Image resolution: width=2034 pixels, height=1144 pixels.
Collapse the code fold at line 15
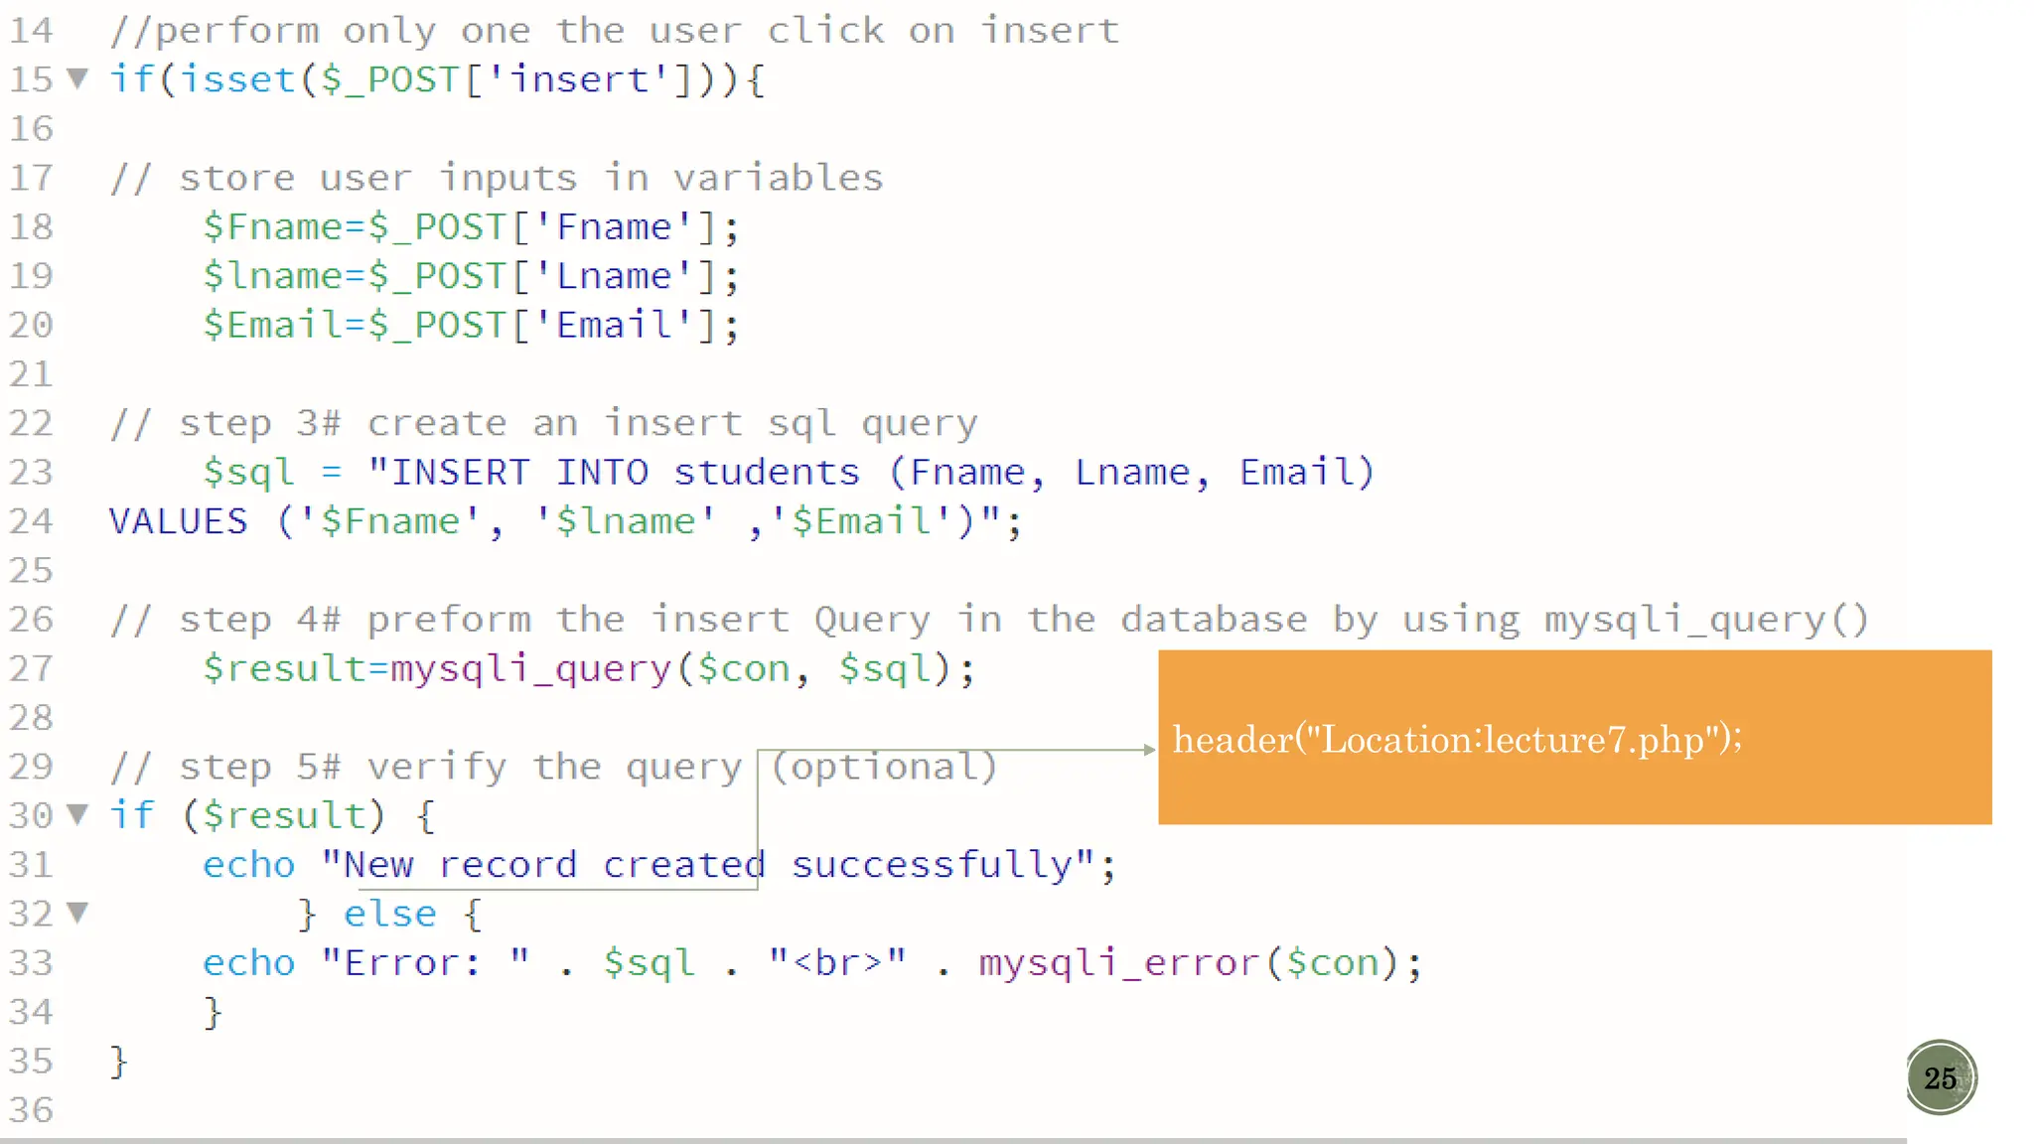(x=77, y=77)
